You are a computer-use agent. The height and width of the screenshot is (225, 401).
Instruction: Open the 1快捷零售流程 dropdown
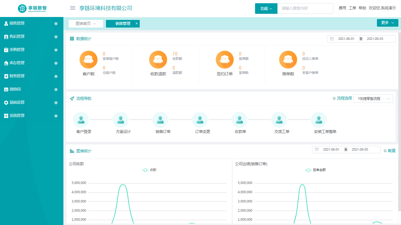tap(373, 99)
